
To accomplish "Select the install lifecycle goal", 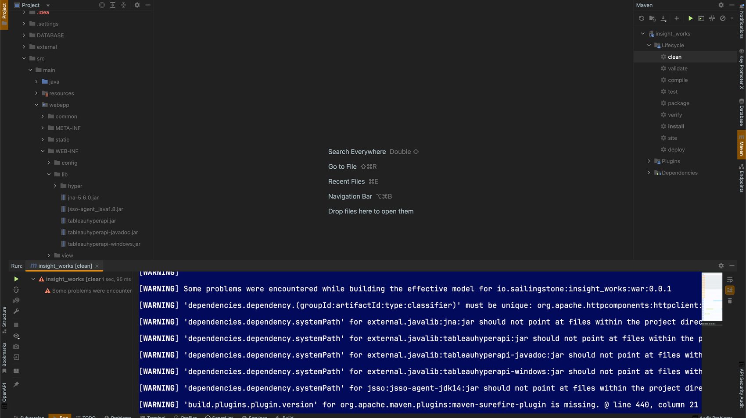I will click(676, 127).
